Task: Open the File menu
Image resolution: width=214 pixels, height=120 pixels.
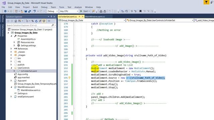Action: click(x=3, y=7)
